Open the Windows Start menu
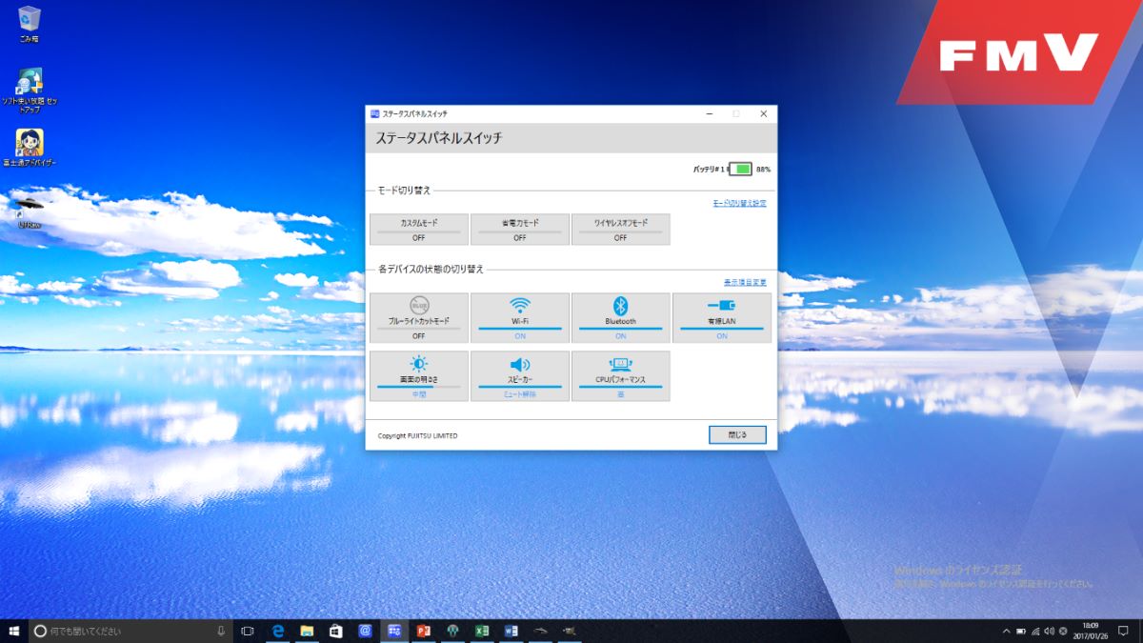 pos(14,631)
